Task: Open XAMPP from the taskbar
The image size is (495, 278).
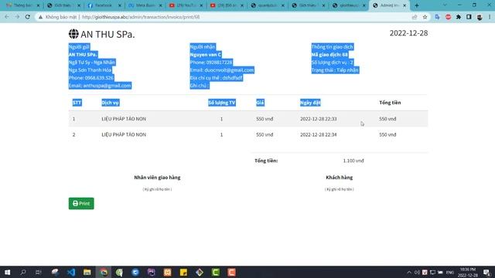Action: pos(167,272)
